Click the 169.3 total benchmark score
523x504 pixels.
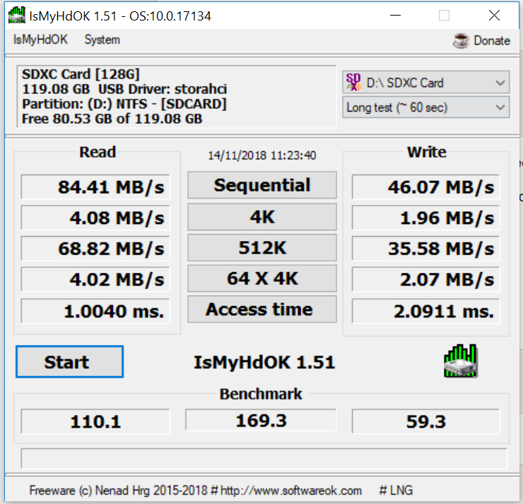[261, 420]
